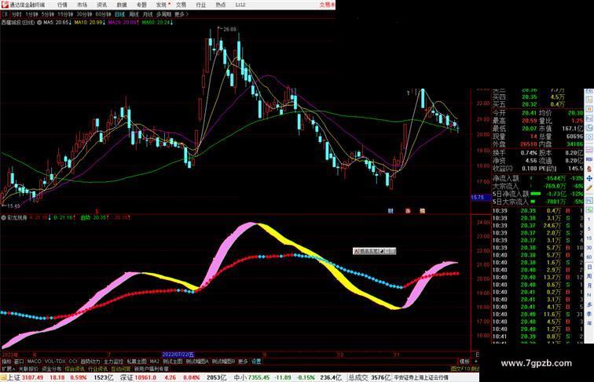Click the 净流入额 row in quote panel
Viewport: 594px width, 382px height.
click(538, 178)
